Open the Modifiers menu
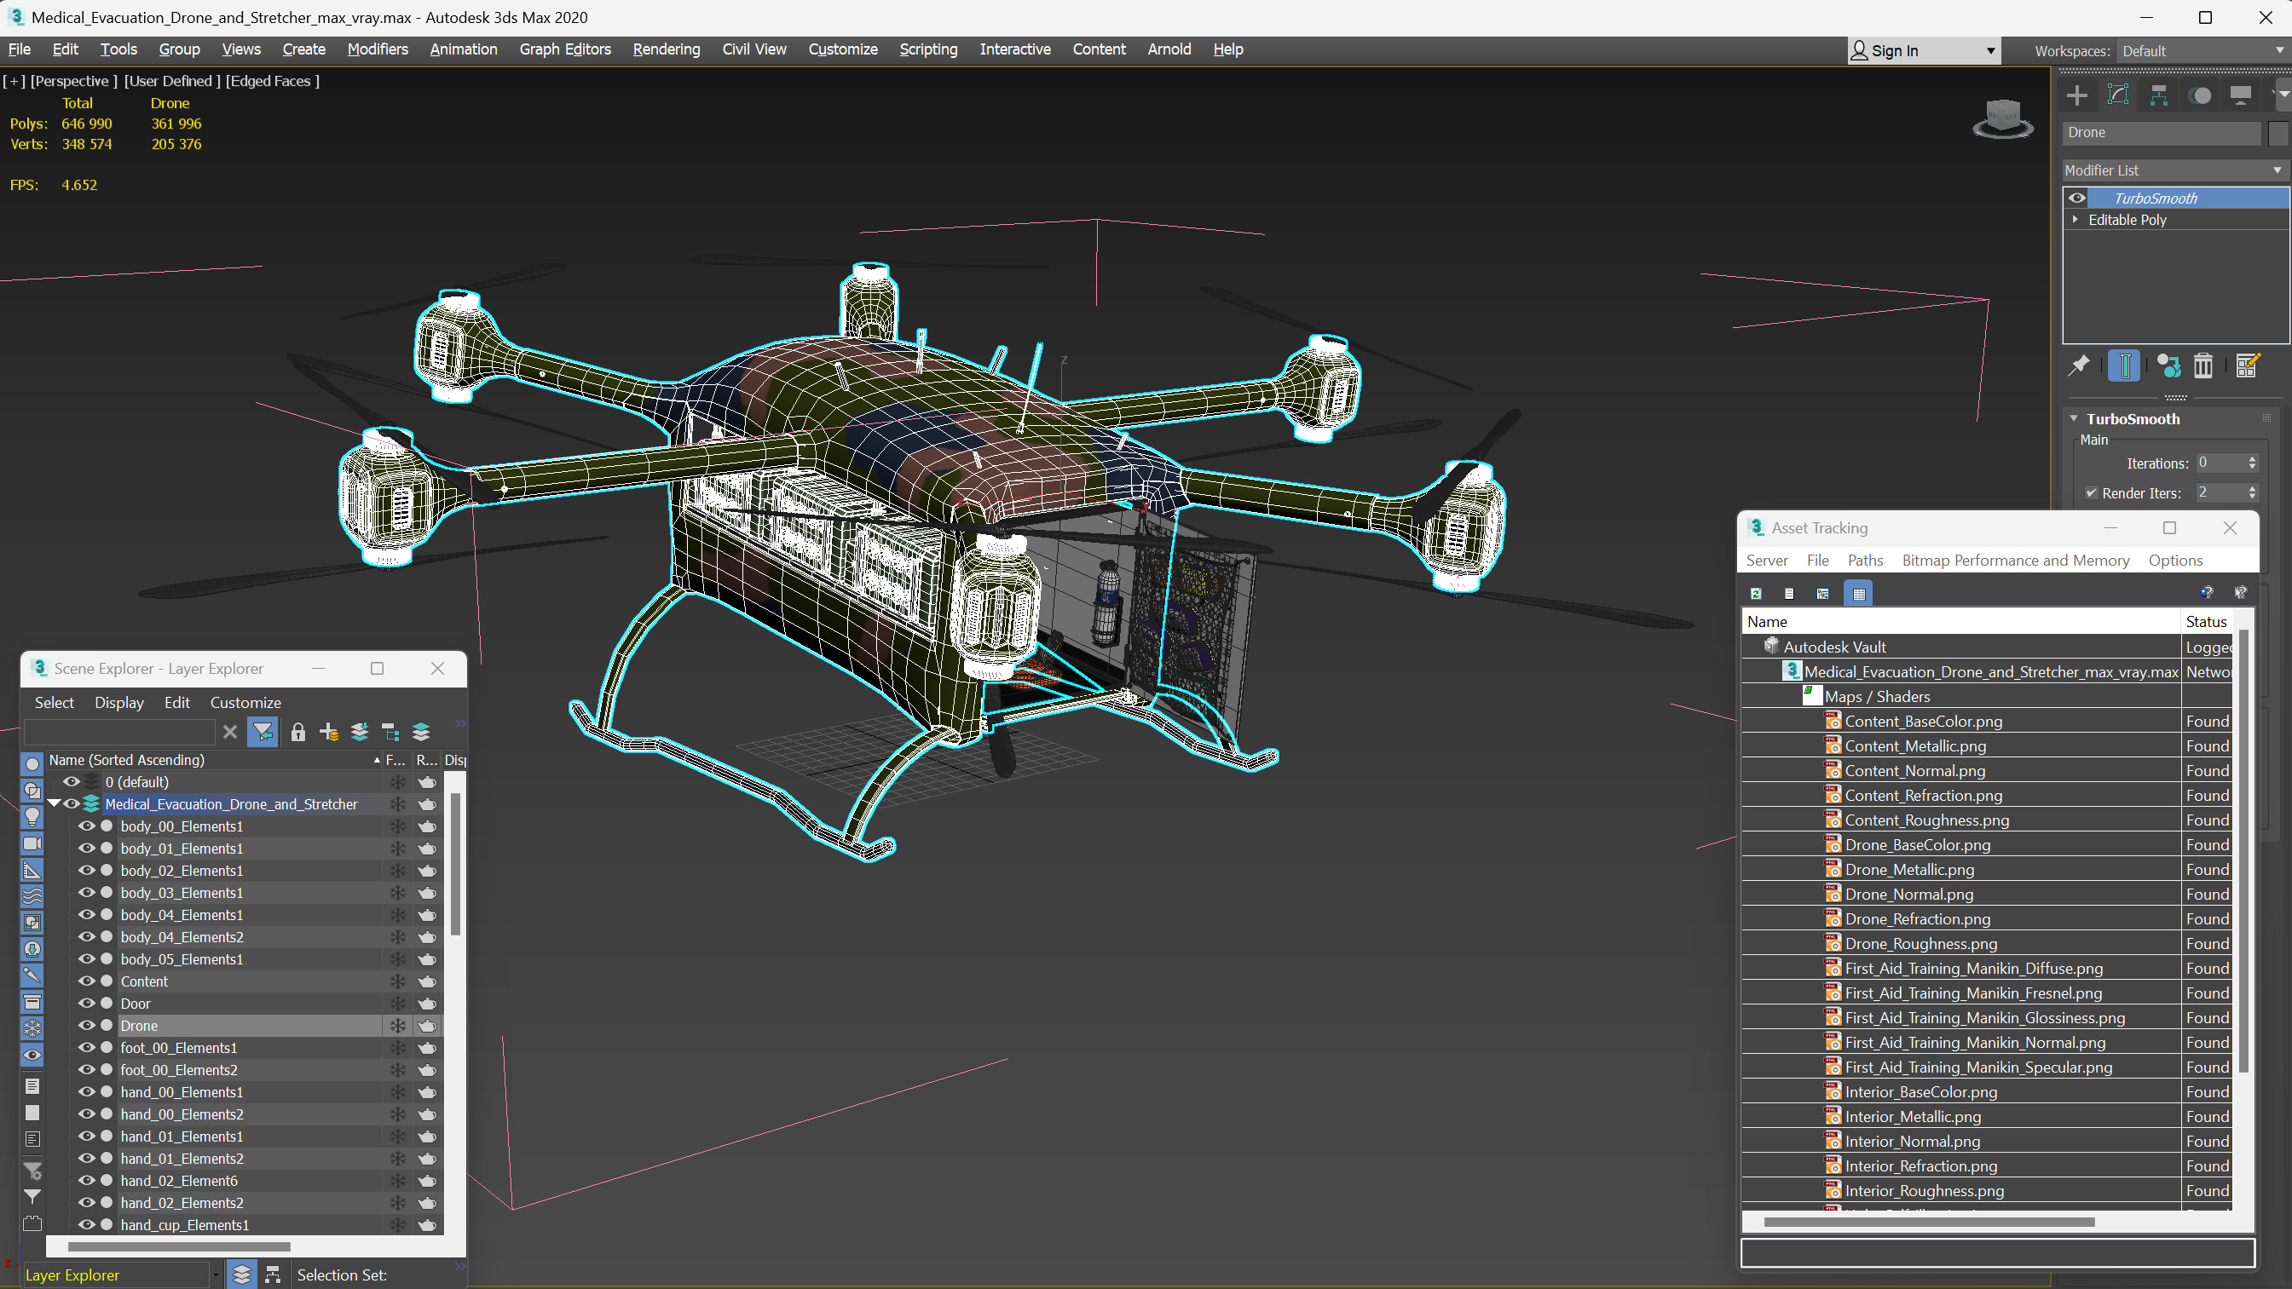The height and width of the screenshot is (1289, 2292). (376, 49)
